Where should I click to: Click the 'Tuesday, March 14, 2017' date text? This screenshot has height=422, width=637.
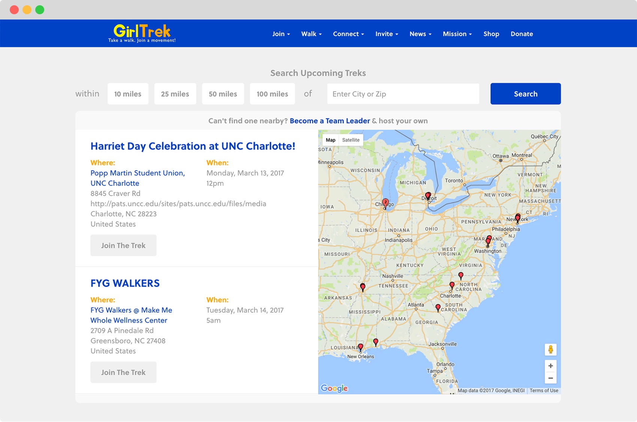coord(245,310)
